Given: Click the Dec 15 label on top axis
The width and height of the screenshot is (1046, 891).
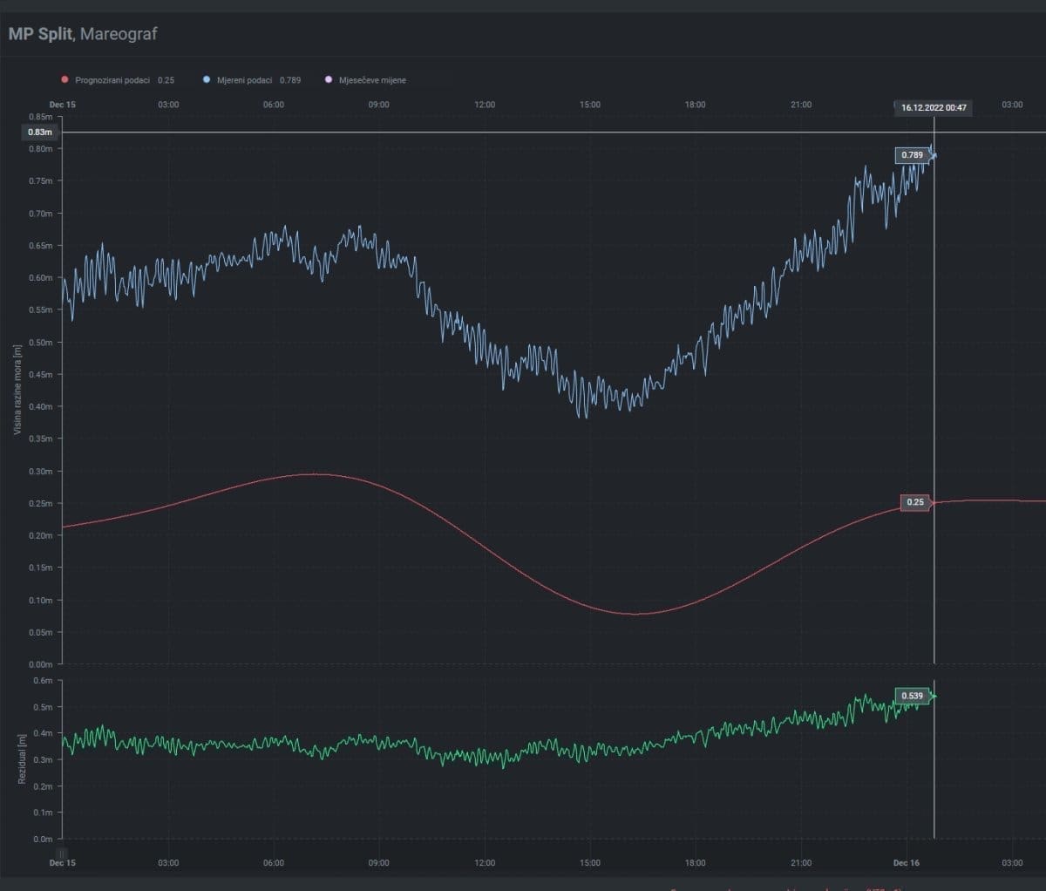Looking at the screenshot, I should [x=62, y=105].
